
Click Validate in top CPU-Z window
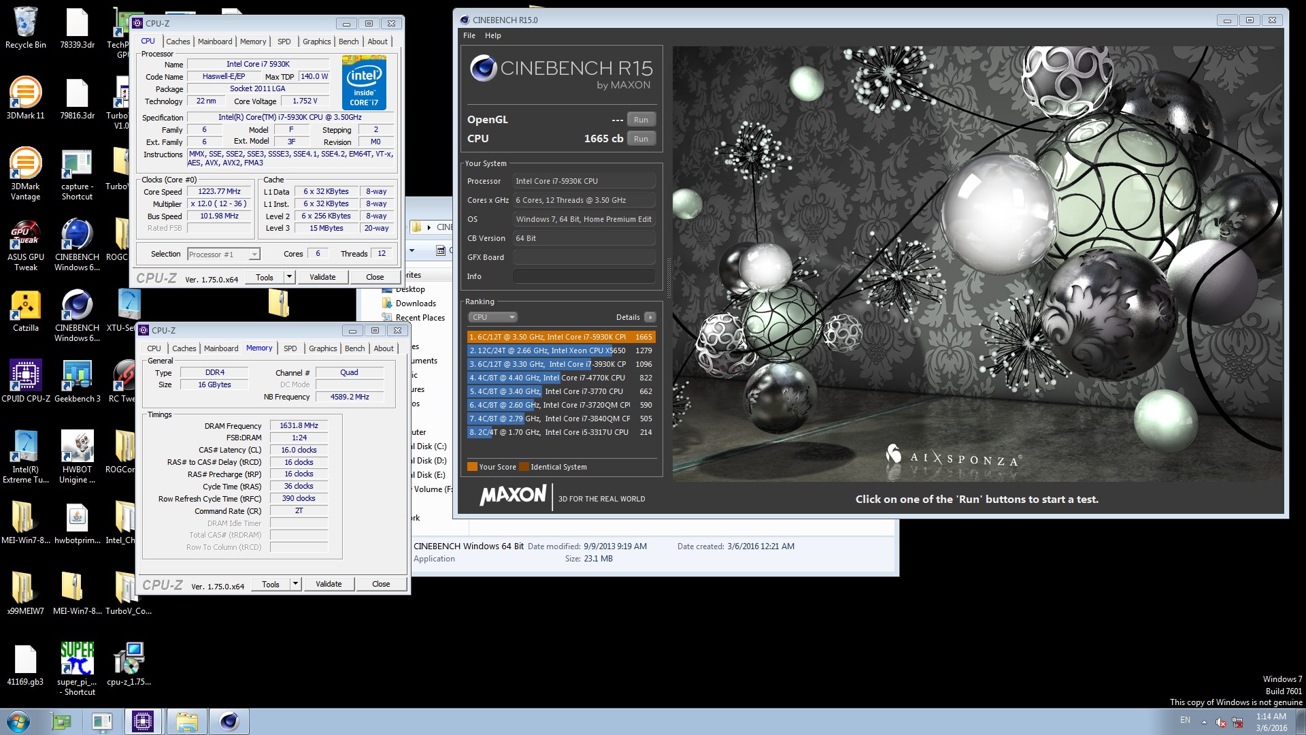(322, 277)
